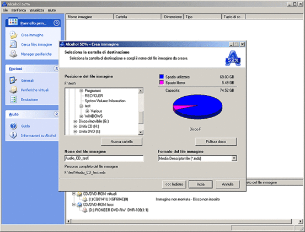Sort by the Nome immagine column header
Image resolution: width=305 pixels, height=232 pixels.
click(x=90, y=17)
